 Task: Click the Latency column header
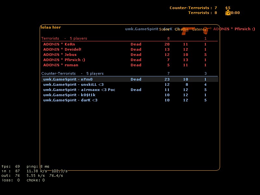click(199, 29)
